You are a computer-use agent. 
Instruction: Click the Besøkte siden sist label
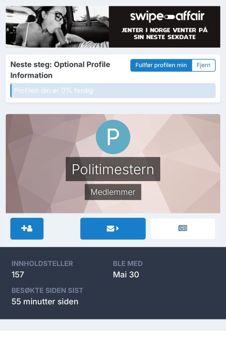click(x=47, y=290)
